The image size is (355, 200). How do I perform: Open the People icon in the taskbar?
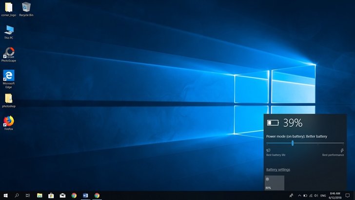click(x=292, y=196)
